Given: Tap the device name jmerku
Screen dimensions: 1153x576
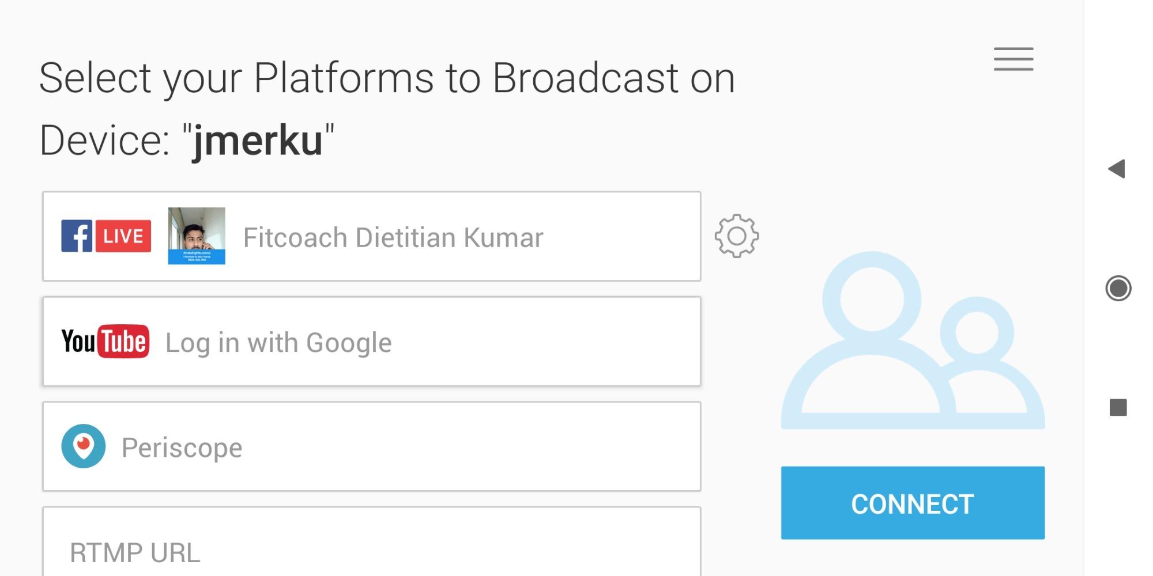Looking at the screenshot, I should pos(258,140).
